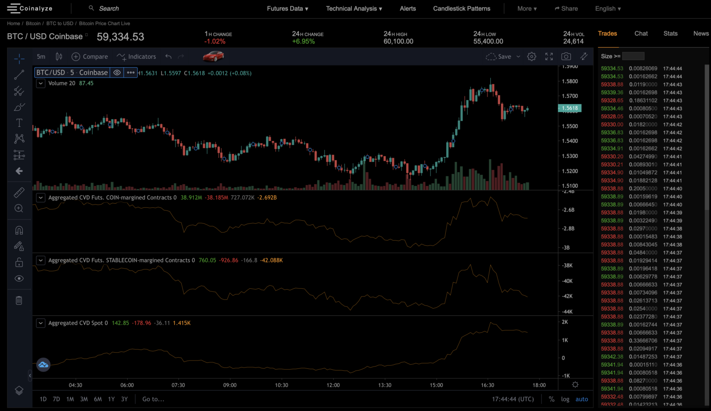Open more options for BTC/USD legend

(x=131, y=73)
